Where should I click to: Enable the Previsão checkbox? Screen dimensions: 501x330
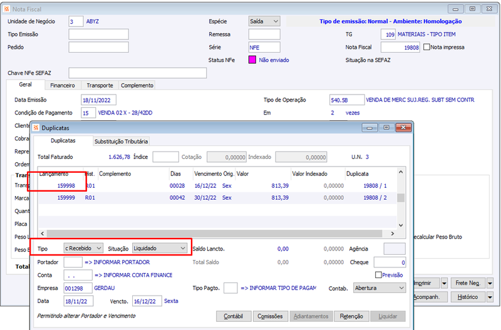click(379, 275)
